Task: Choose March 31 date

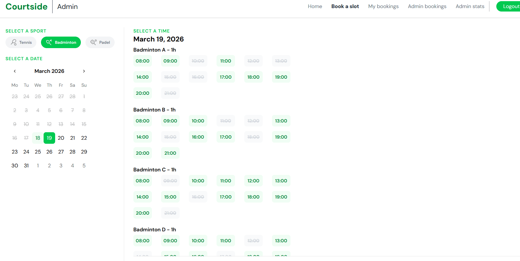Action: (x=26, y=166)
